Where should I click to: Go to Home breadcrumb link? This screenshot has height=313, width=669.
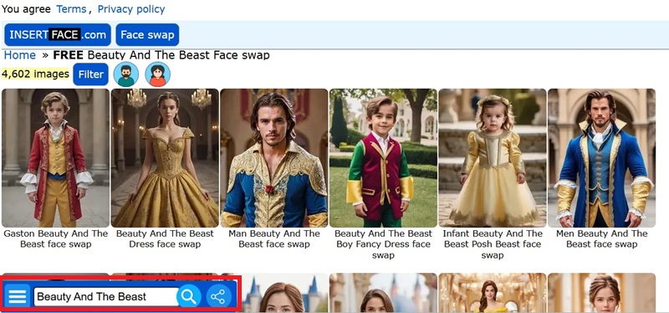click(19, 55)
